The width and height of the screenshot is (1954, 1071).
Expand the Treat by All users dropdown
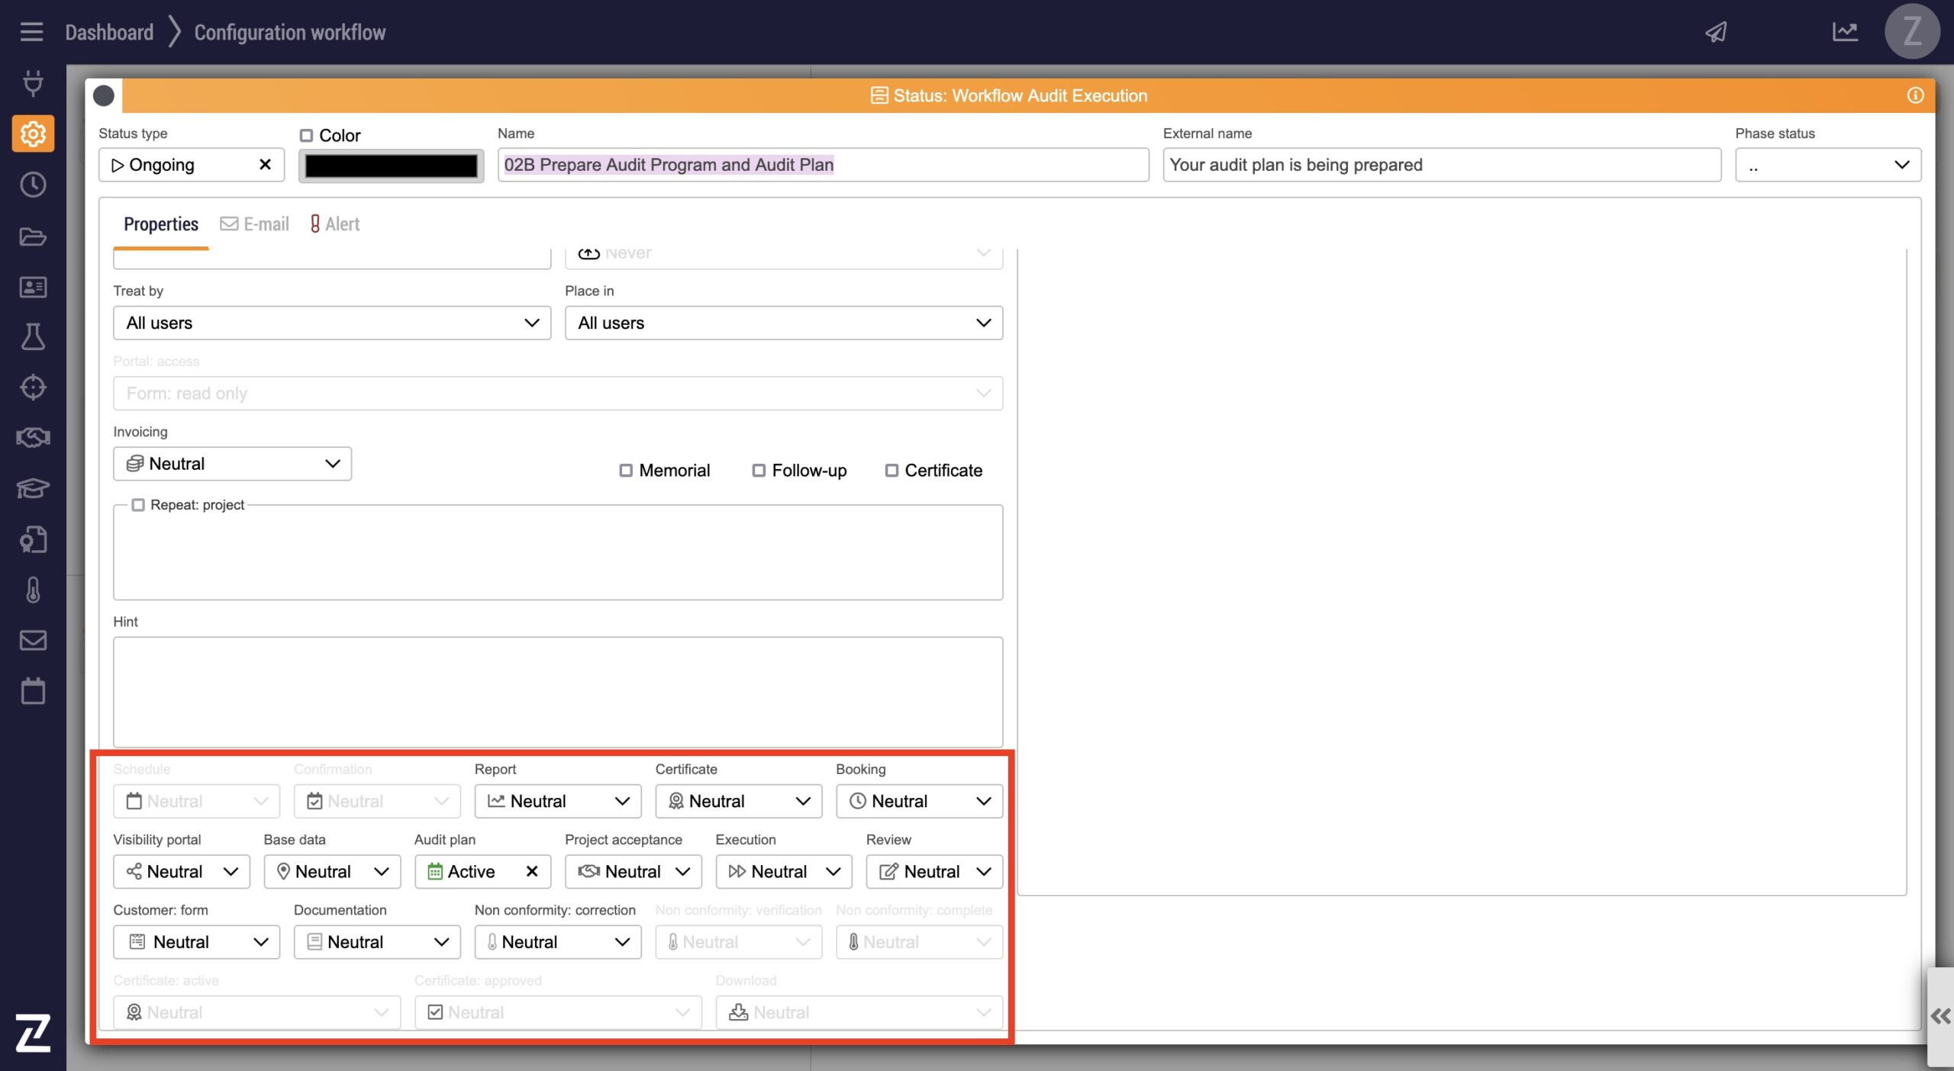point(331,323)
